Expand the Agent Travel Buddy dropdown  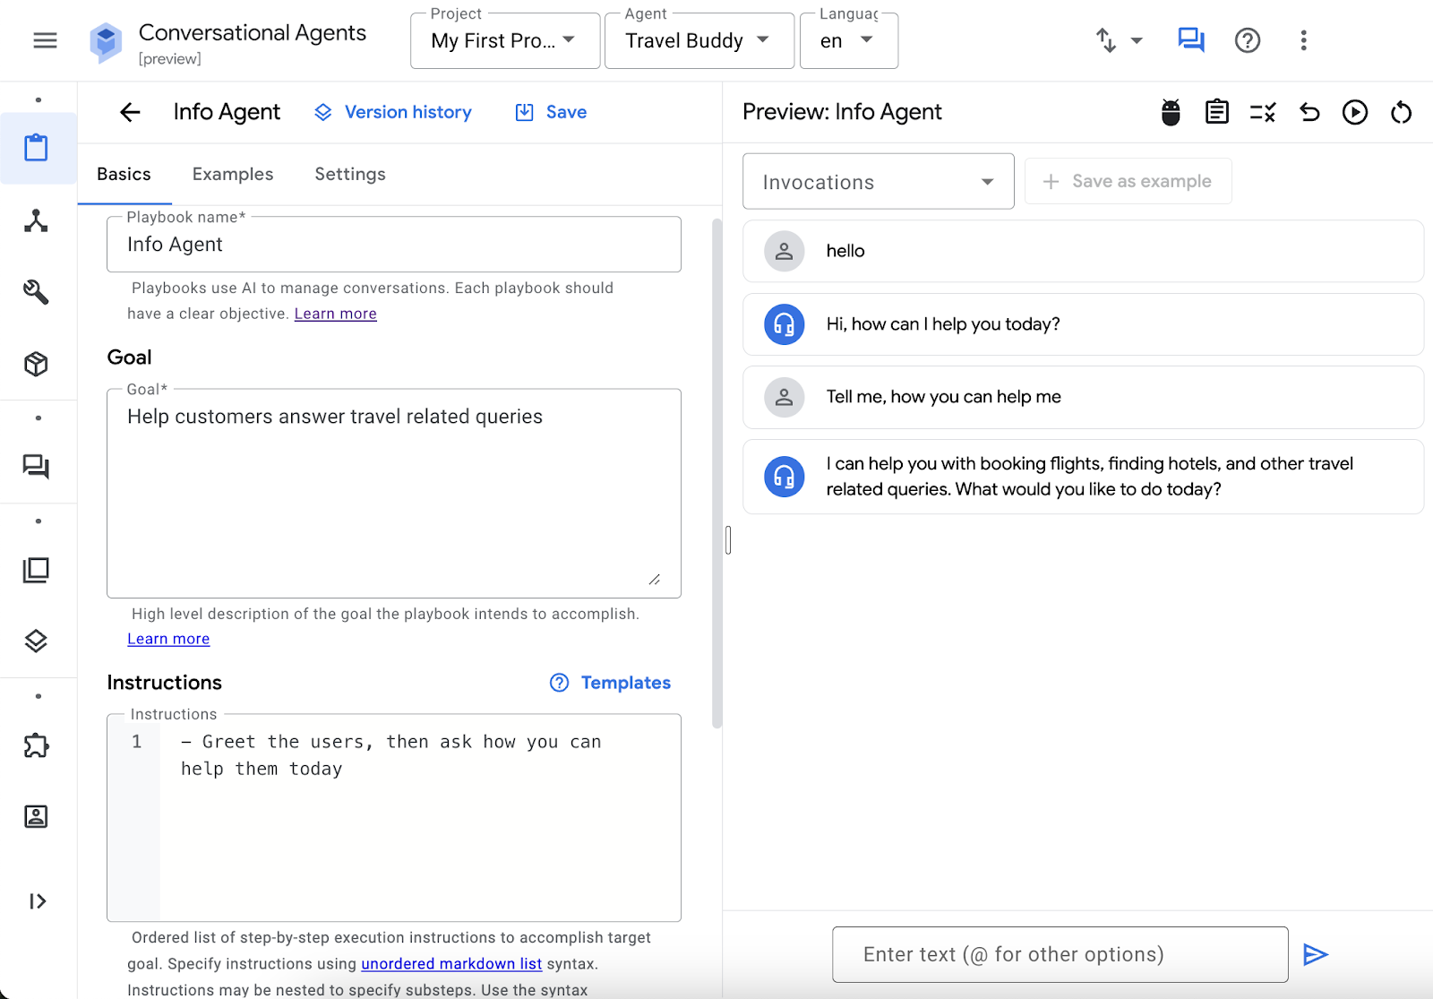699,41
